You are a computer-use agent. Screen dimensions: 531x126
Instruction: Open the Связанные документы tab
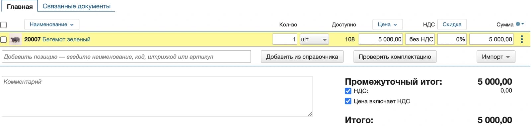[x=77, y=6]
